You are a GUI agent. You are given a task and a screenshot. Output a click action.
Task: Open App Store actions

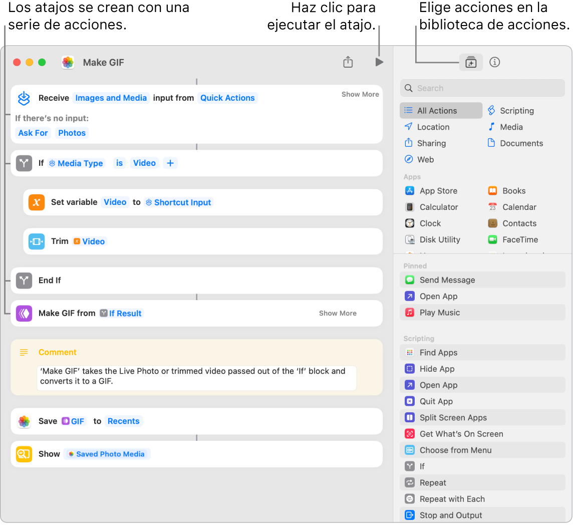431,191
